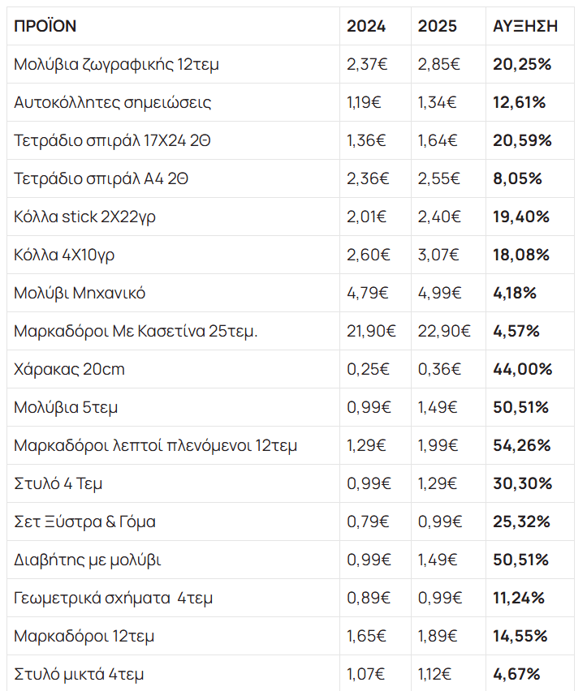Click Αυτοκόλλητες σημειώσεις product name

tap(113, 102)
